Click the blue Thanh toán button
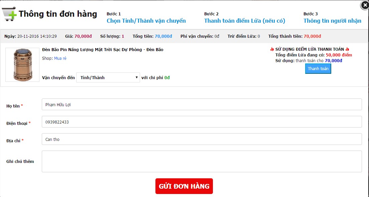 [318, 69]
